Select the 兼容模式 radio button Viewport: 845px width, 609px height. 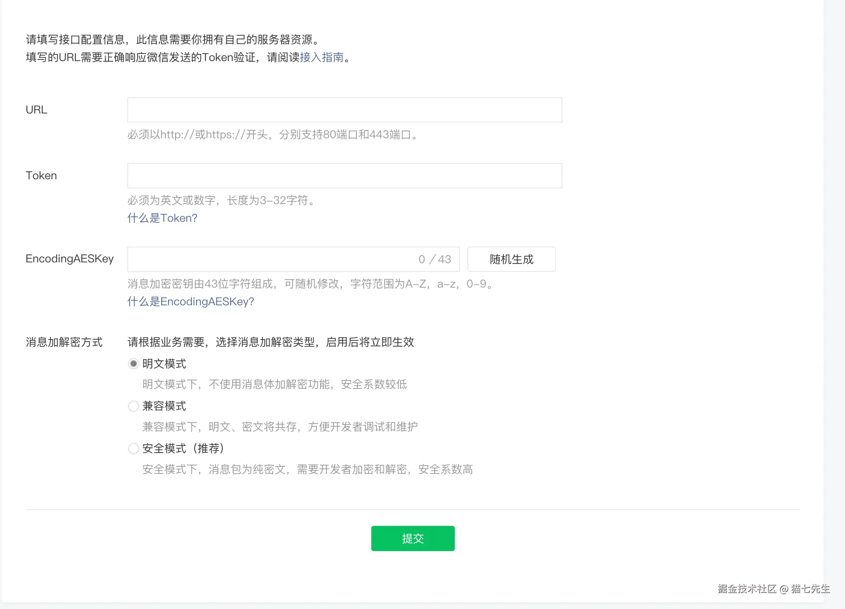click(134, 406)
